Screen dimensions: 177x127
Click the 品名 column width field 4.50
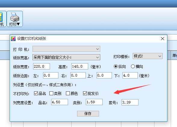[60, 102]
